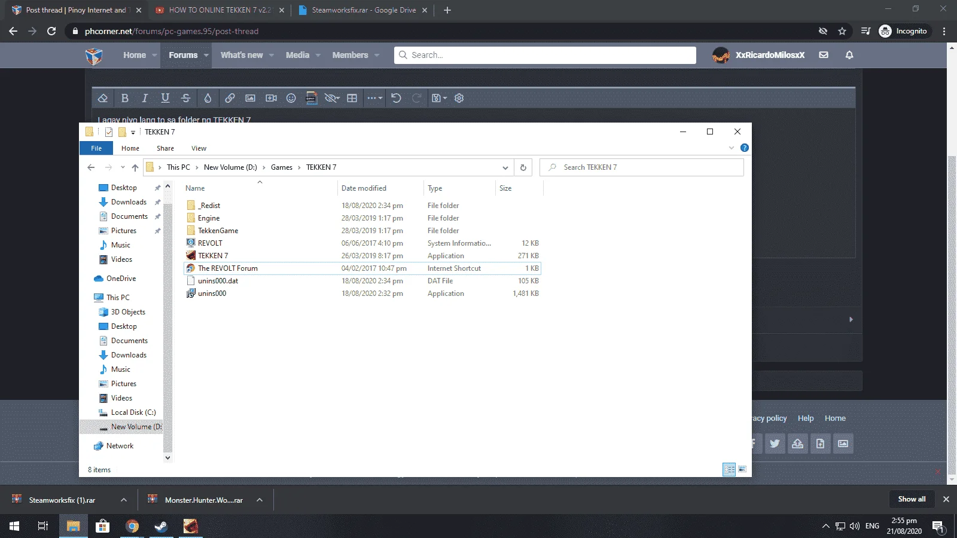This screenshot has width=957, height=538.
Task: Switch to Home ribbon tab in Explorer
Action: click(130, 148)
